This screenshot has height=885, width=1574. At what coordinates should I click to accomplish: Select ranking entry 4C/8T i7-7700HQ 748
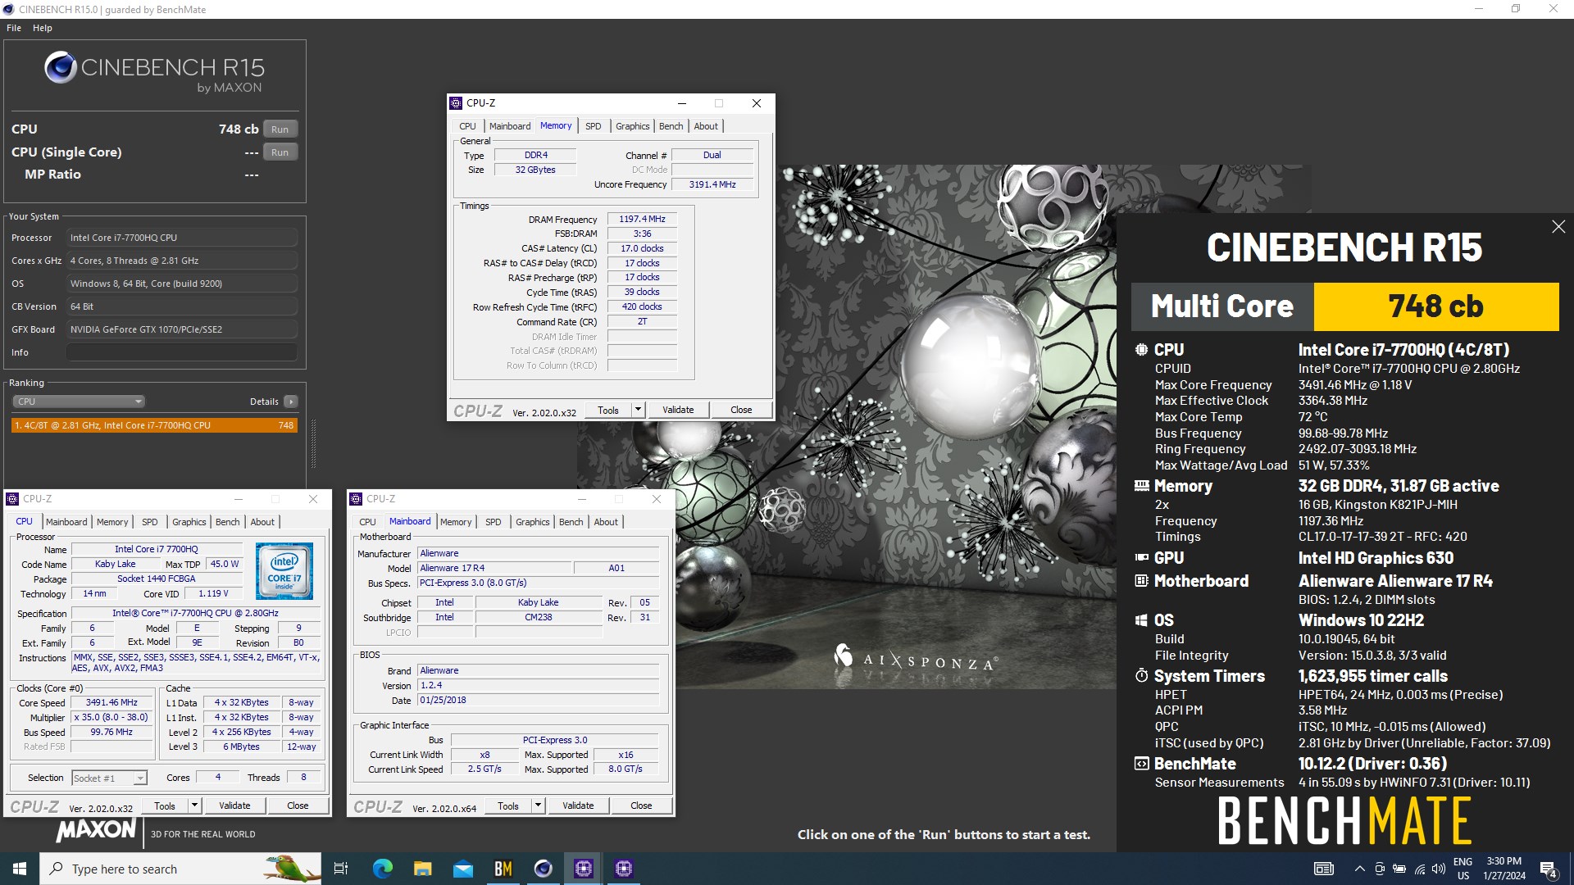click(154, 425)
